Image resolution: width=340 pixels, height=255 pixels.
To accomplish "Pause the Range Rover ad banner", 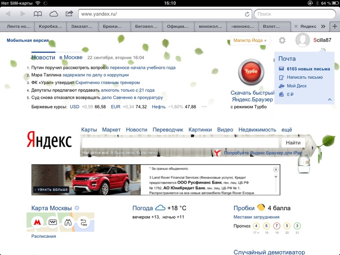I will pyautogui.click(x=276, y=169).
